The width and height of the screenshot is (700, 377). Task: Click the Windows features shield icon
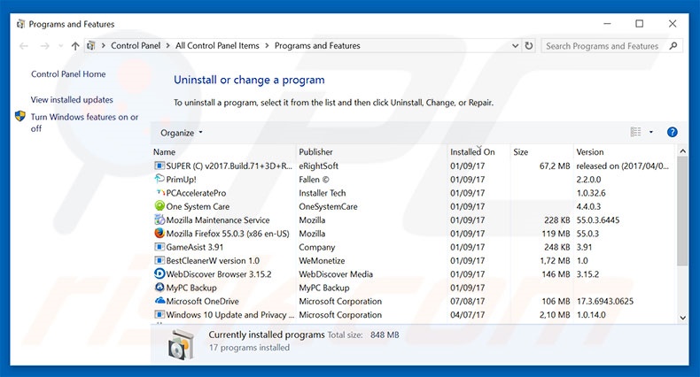pyautogui.click(x=20, y=116)
